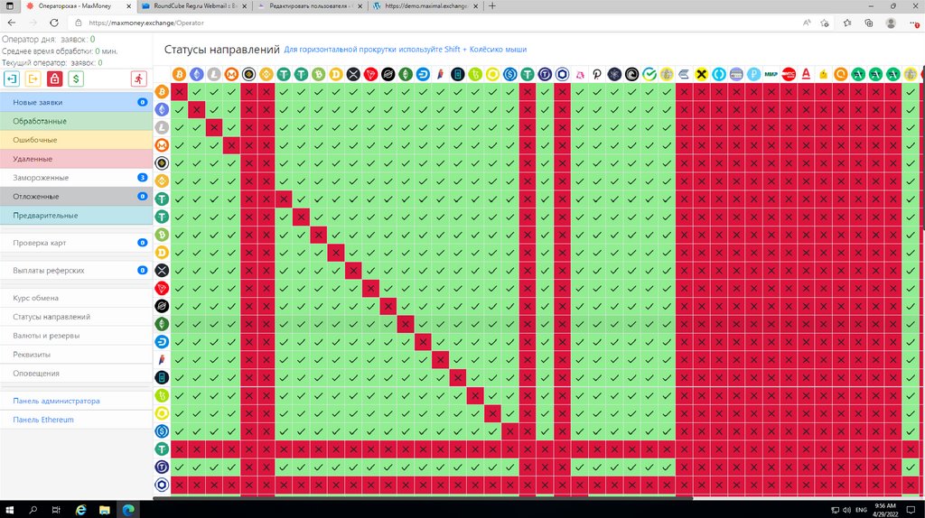
Task: Click the yellow sign-out arrow icon
Action: click(33, 79)
